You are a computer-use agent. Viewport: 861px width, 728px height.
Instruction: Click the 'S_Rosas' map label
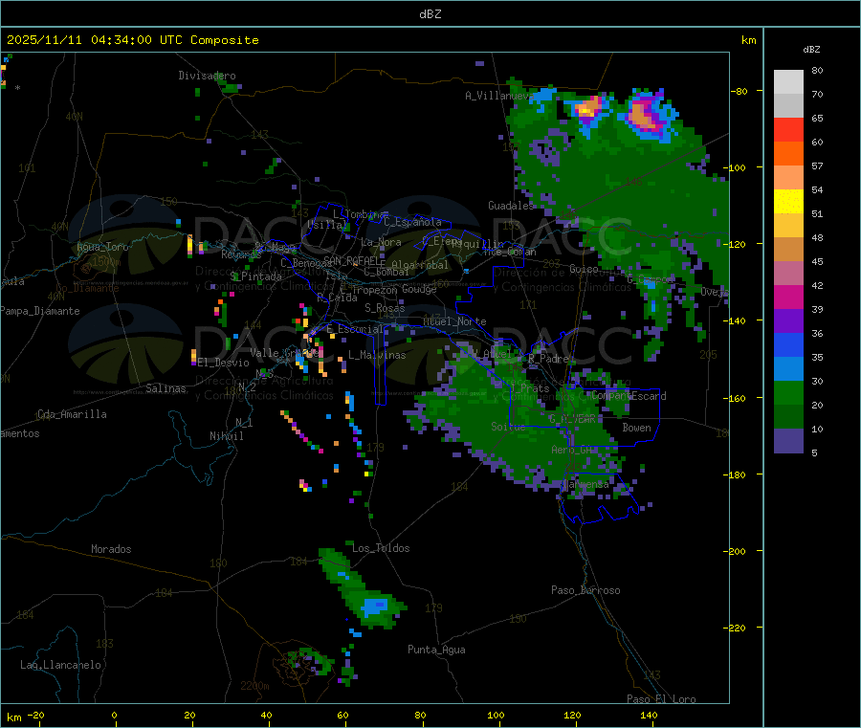(x=385, y=309)
